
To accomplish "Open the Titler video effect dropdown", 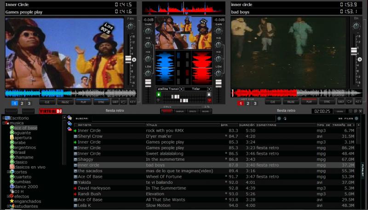I will point(209,89).
